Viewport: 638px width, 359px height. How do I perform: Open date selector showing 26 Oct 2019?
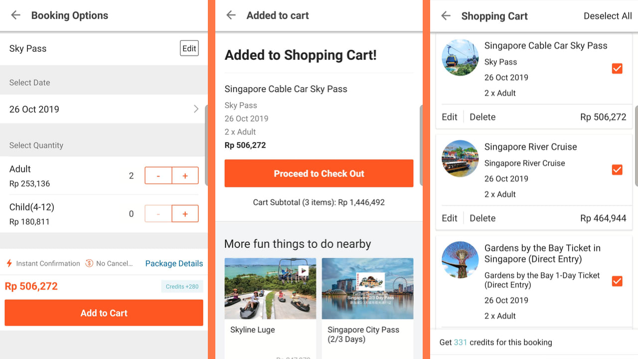coord(104,109)
